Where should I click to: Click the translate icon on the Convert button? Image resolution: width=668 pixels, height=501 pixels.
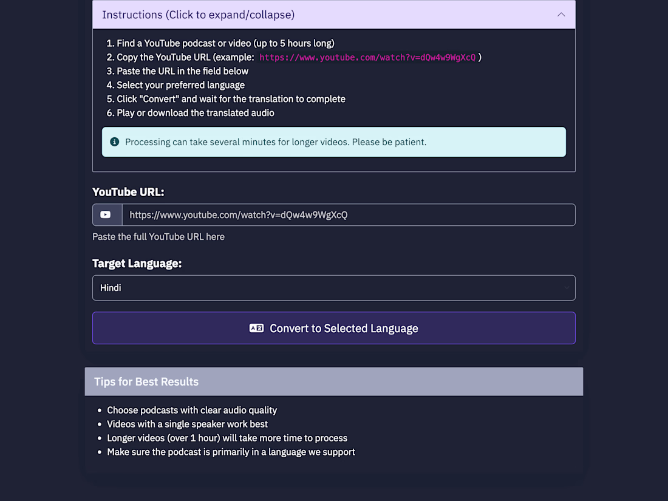tap(256, 329)
